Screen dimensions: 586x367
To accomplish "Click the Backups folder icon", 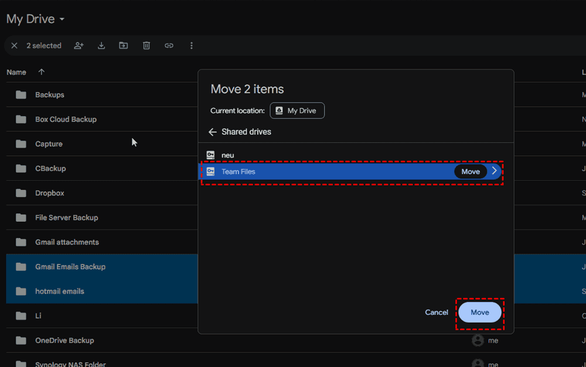I will (x=21, y=95).
